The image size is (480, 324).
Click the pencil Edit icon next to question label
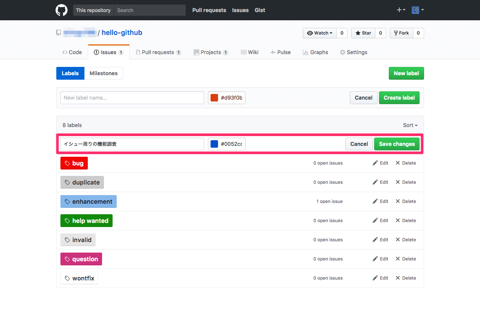[x=375, y=259]
